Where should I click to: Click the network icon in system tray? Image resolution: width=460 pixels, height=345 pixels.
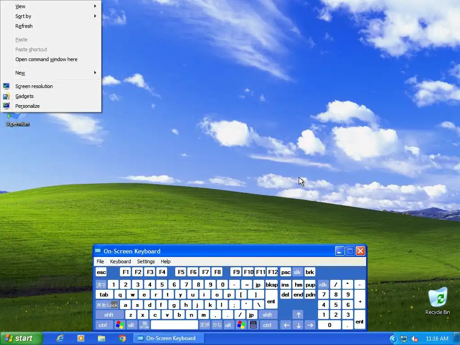point(404,339)
